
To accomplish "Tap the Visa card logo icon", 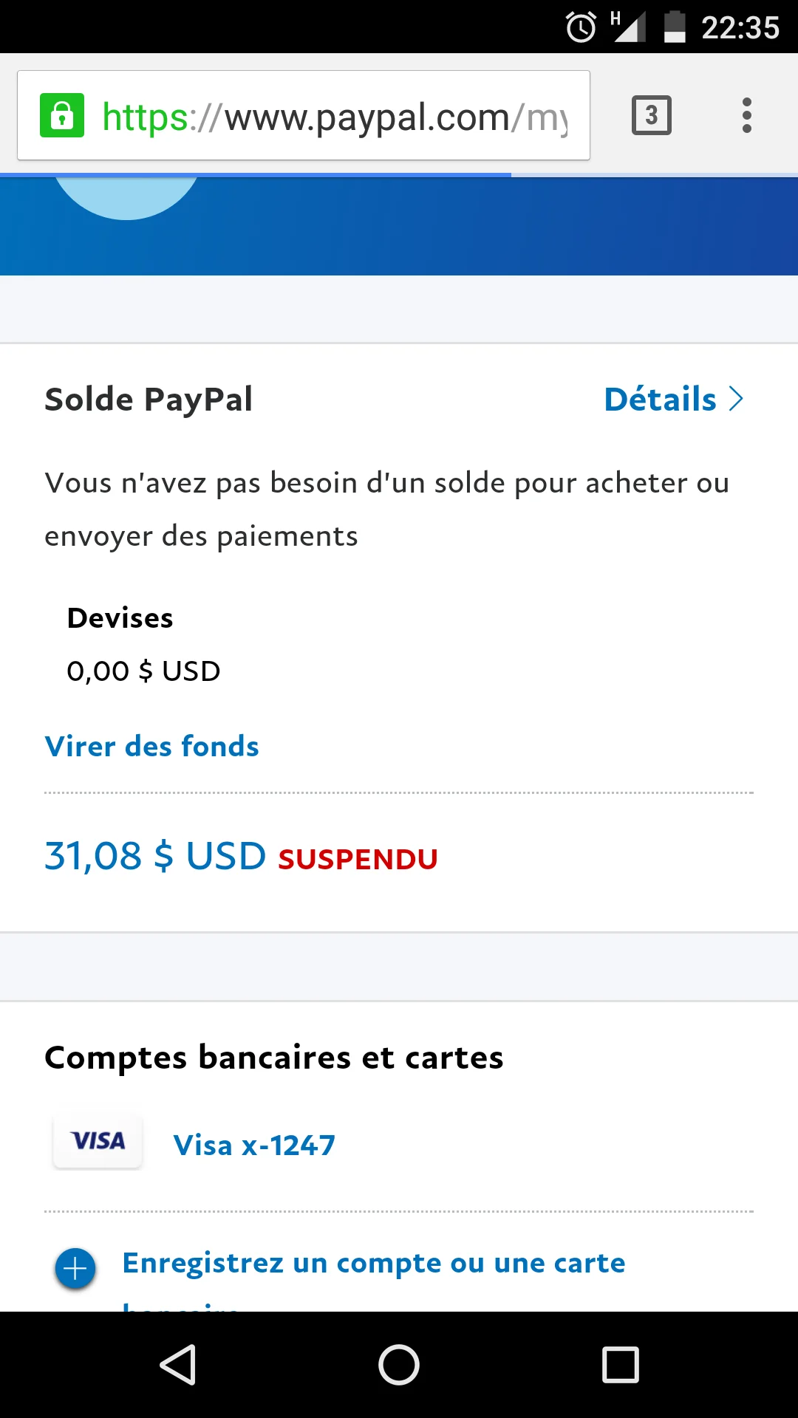I will (98, 1142).
